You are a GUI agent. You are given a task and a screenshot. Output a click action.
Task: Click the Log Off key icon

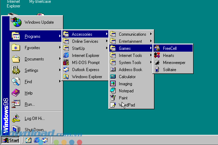click(16, 118)
